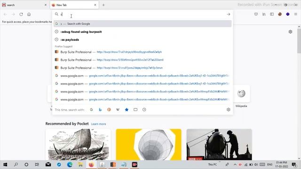301x169 pixels.
Task: Close the search tab
Action: coord(46,5)
